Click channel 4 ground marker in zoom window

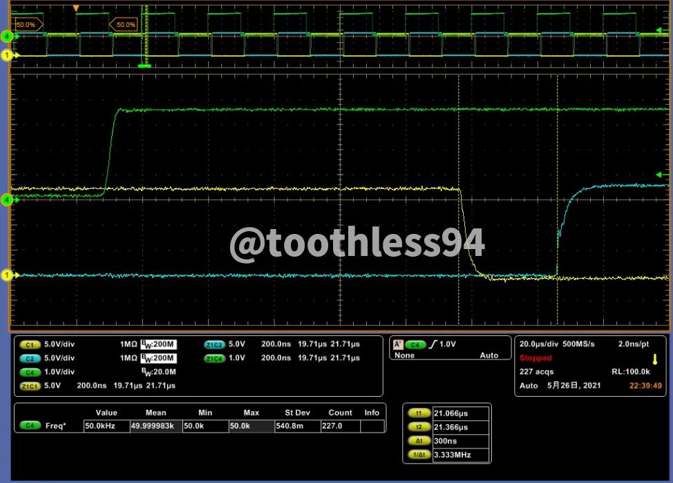(7, 199)
